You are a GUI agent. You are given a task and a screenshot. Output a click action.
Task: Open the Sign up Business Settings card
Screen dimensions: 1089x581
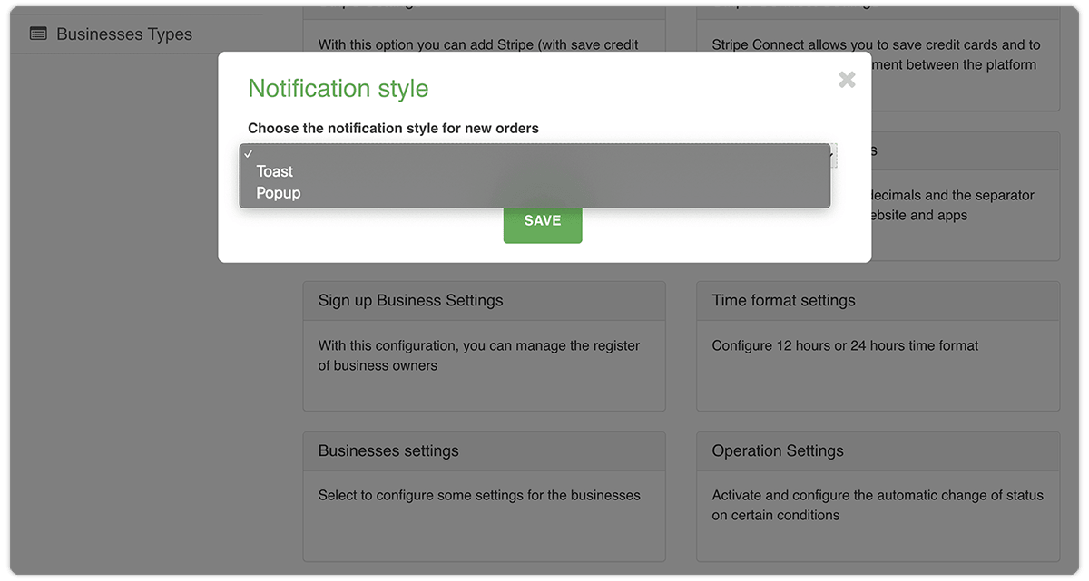click(484, 346)
